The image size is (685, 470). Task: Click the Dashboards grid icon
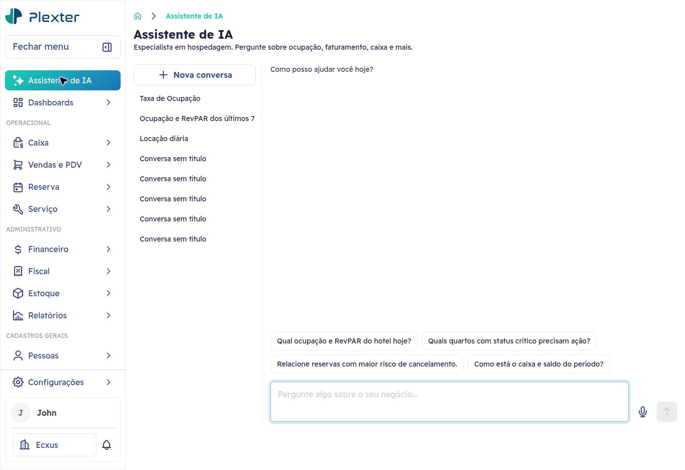coord(18,102)
